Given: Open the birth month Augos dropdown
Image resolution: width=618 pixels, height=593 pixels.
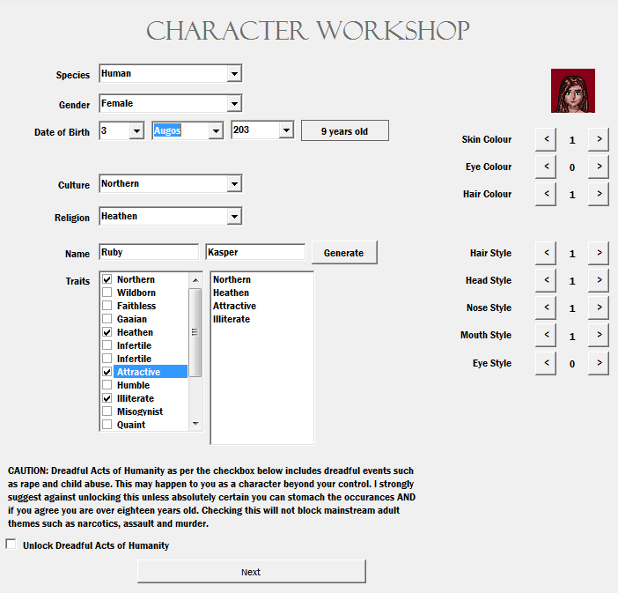Looking at the screenshot, I should (x=216, y=130).
